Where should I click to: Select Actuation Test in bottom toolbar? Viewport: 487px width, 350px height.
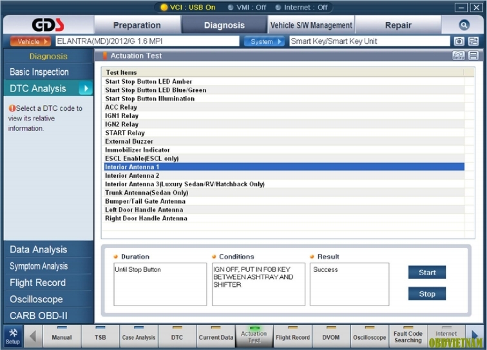254,336
